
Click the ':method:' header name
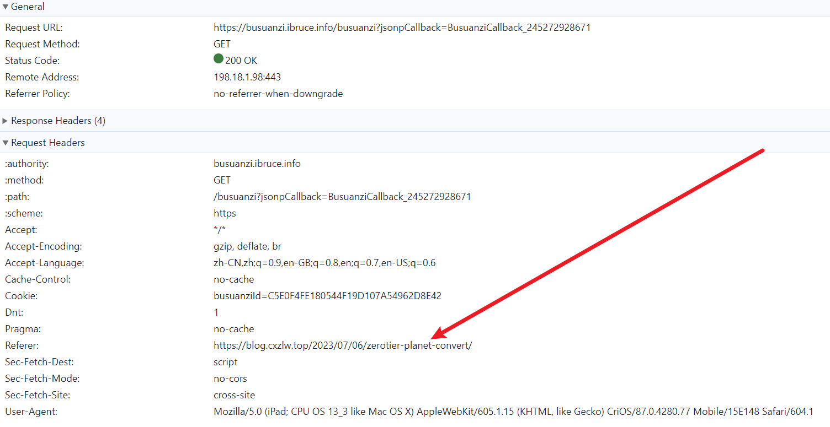[24, 180]
